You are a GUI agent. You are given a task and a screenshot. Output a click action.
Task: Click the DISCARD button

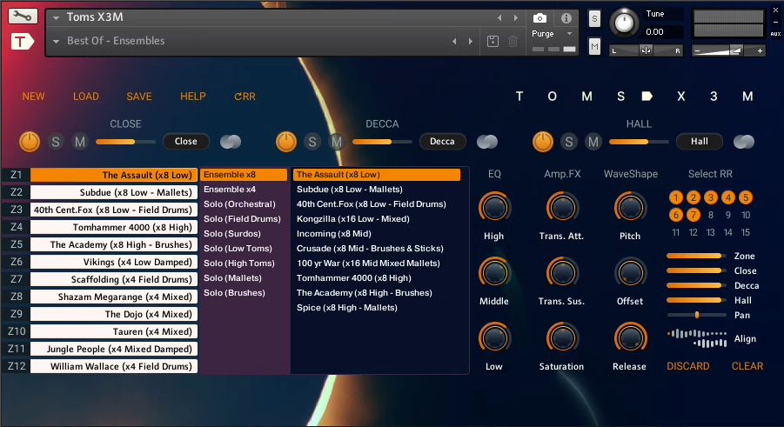point(687,366)
